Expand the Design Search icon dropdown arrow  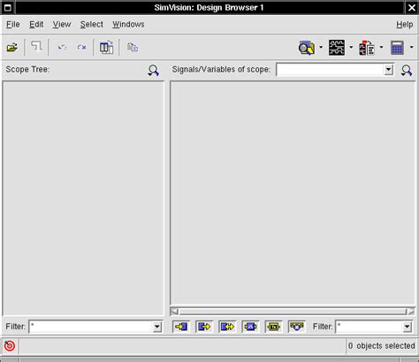click(321, 47)
